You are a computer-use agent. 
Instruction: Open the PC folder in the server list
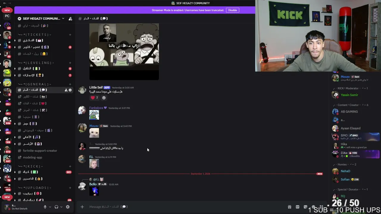[7, 16]
